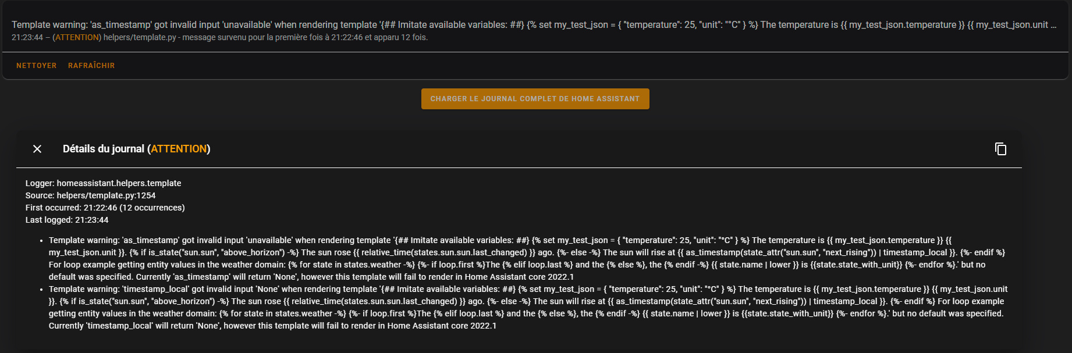The width and height of the screenshot is (1072, 353).
Task: Click the Last logged: 21:23:44 line
Action: (67, 220)
